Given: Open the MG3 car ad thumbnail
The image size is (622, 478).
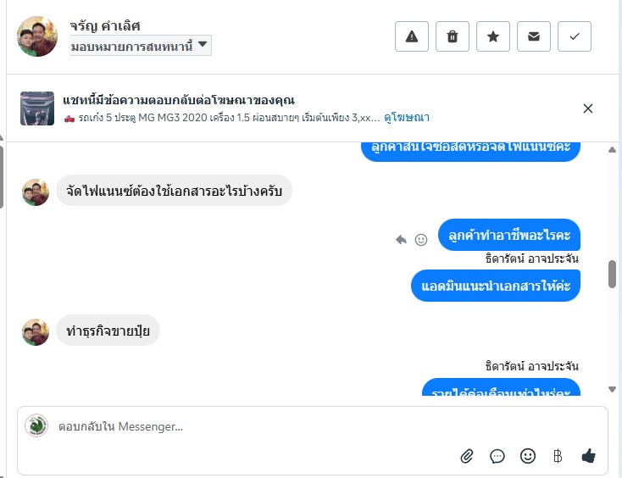Looking at the screenshot, I should point(37,108).
